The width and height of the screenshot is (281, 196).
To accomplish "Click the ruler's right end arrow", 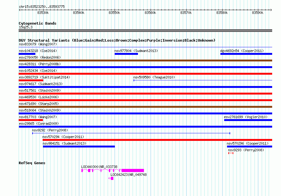I will coord(271,10).
